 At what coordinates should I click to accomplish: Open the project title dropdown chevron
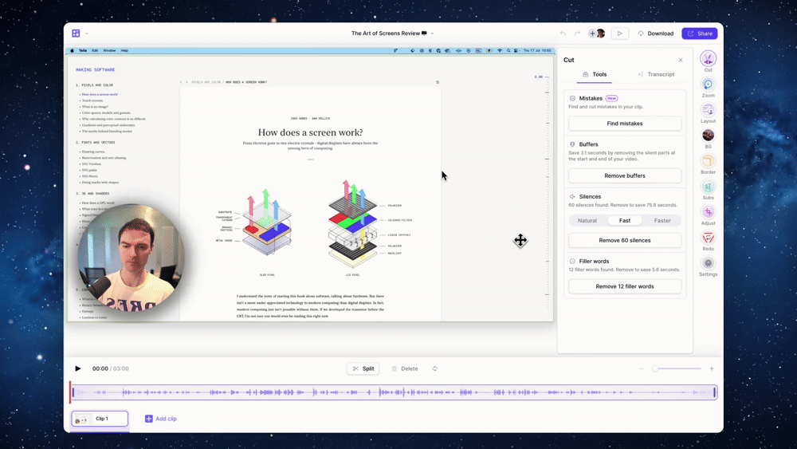(432, 33)
